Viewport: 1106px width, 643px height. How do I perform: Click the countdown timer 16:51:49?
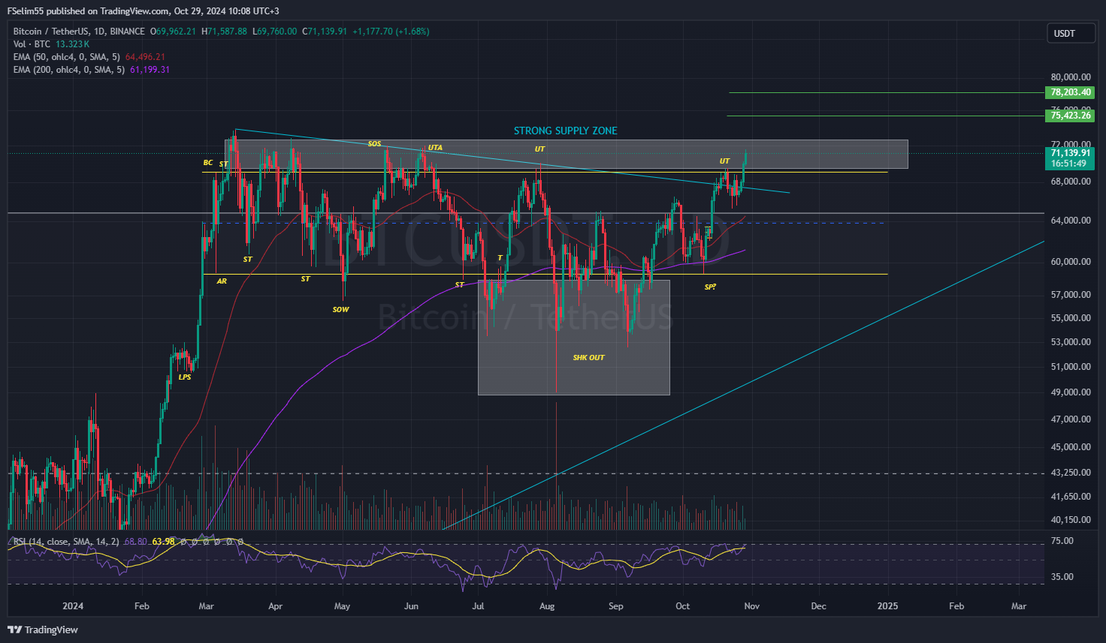tap(1070, 164)
